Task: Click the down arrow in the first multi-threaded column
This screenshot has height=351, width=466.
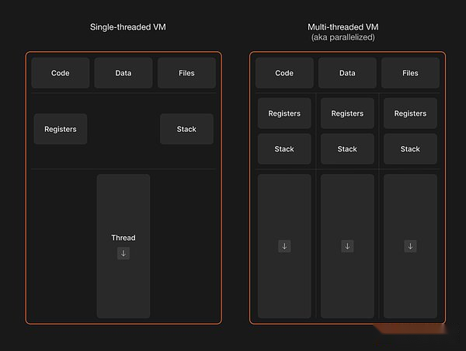Action: (284, 246)
